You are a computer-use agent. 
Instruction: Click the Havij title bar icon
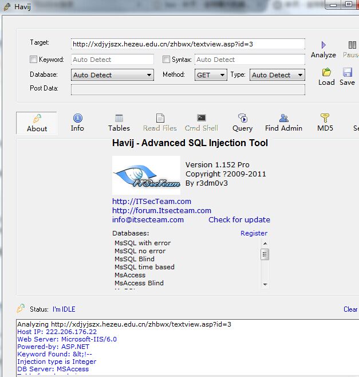coord(7,7)
